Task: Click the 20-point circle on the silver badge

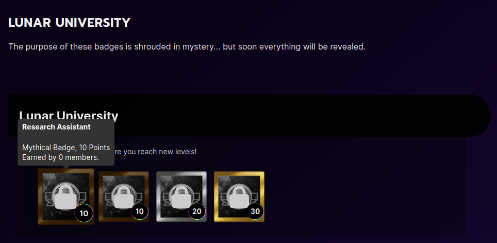Action: 197,212
